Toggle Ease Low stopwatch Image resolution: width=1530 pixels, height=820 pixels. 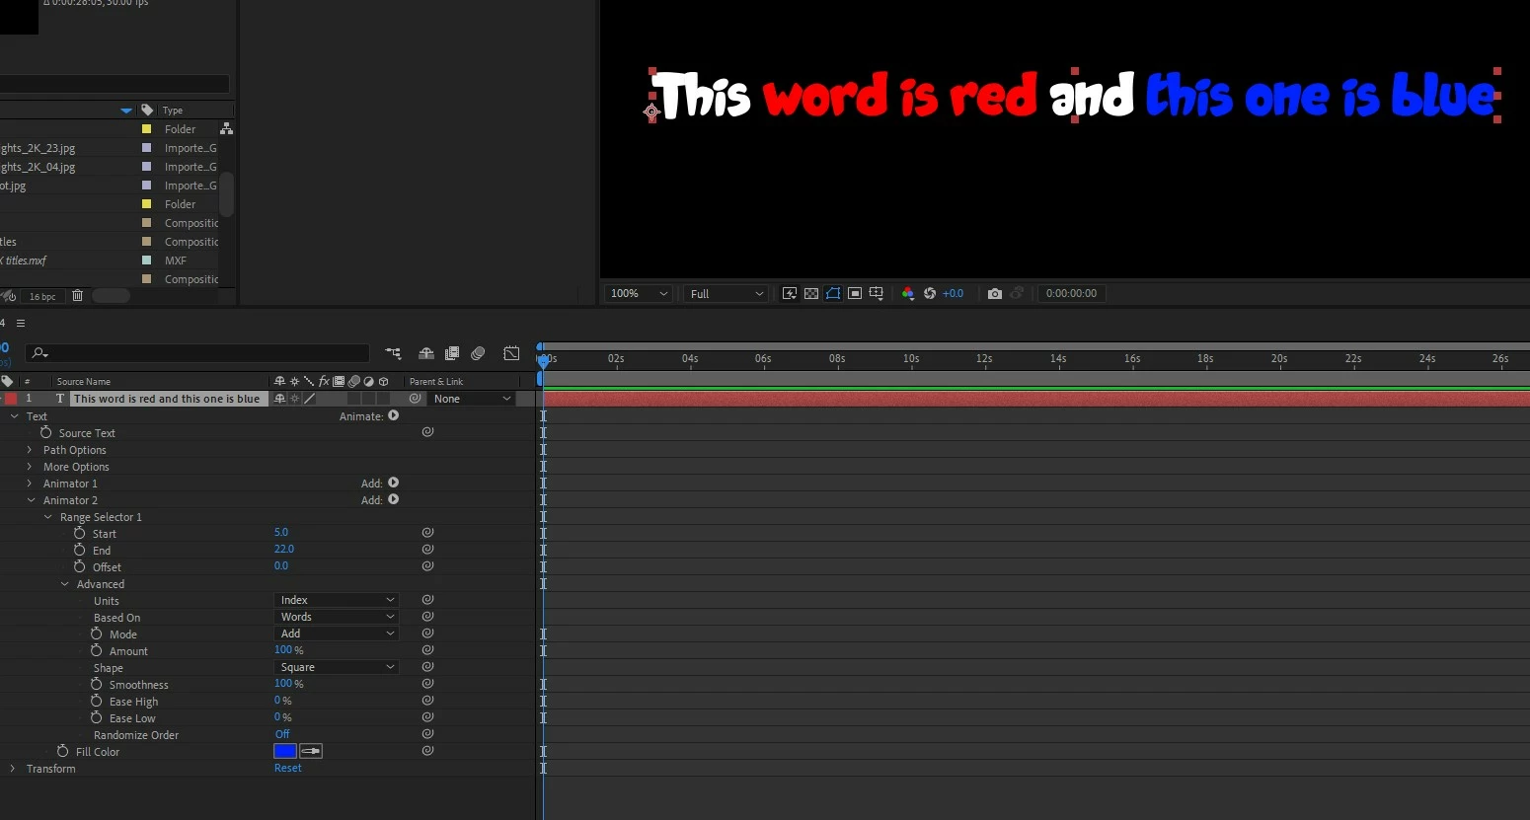tap(97, 717)
